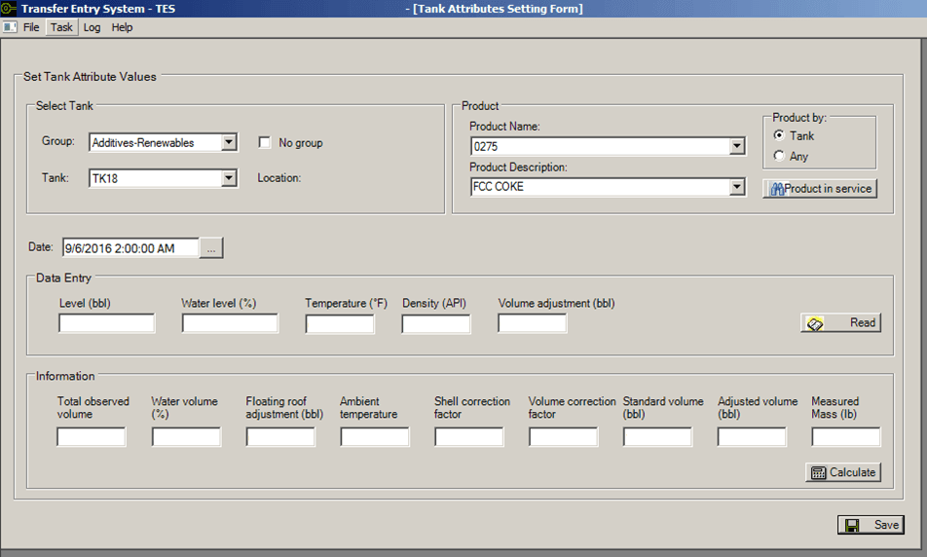Click the form window icon beside File
The image size is (927, 557).
[10, 27]
